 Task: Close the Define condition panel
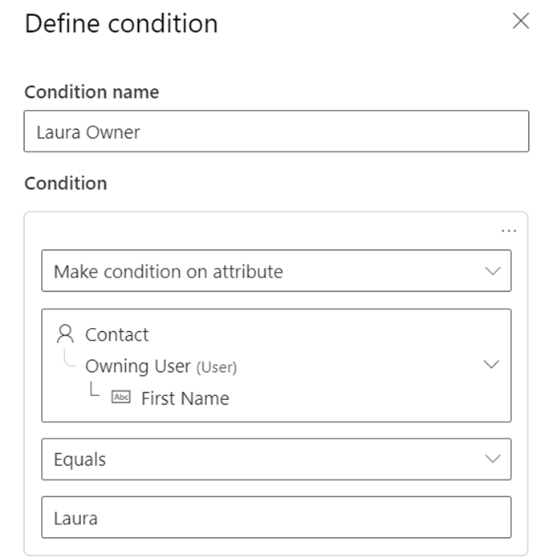pyautogui.click(x=521, y=22)
